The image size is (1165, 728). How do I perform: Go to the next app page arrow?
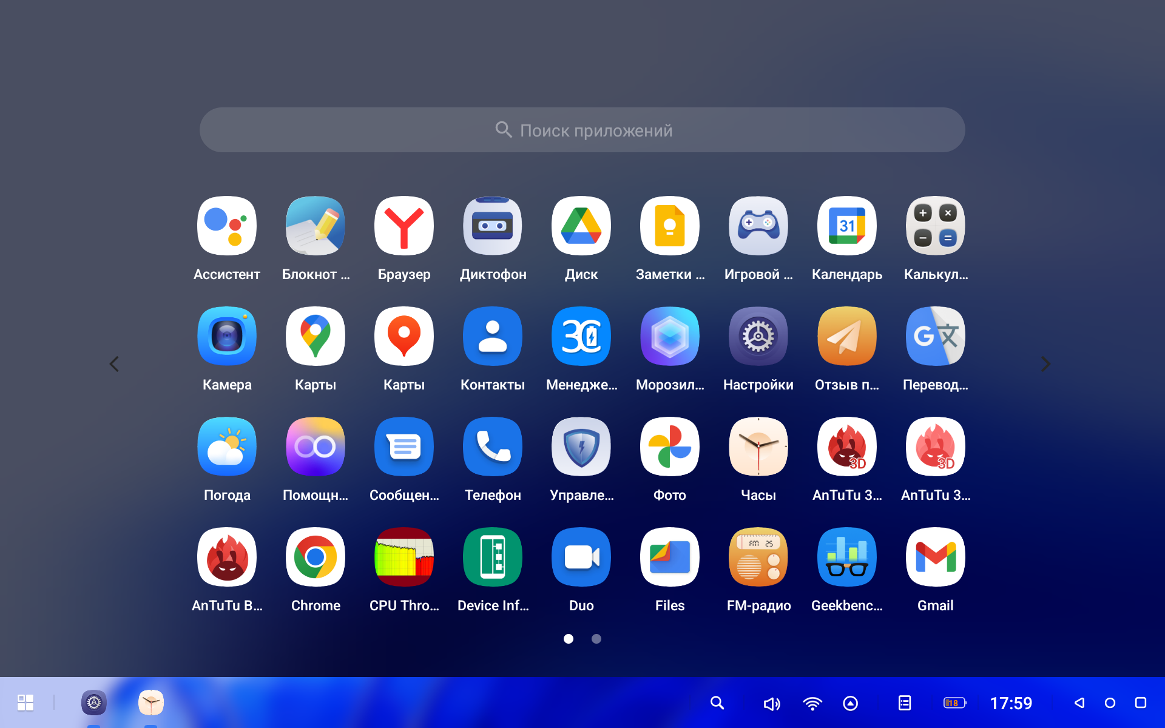coord(1045,364)
